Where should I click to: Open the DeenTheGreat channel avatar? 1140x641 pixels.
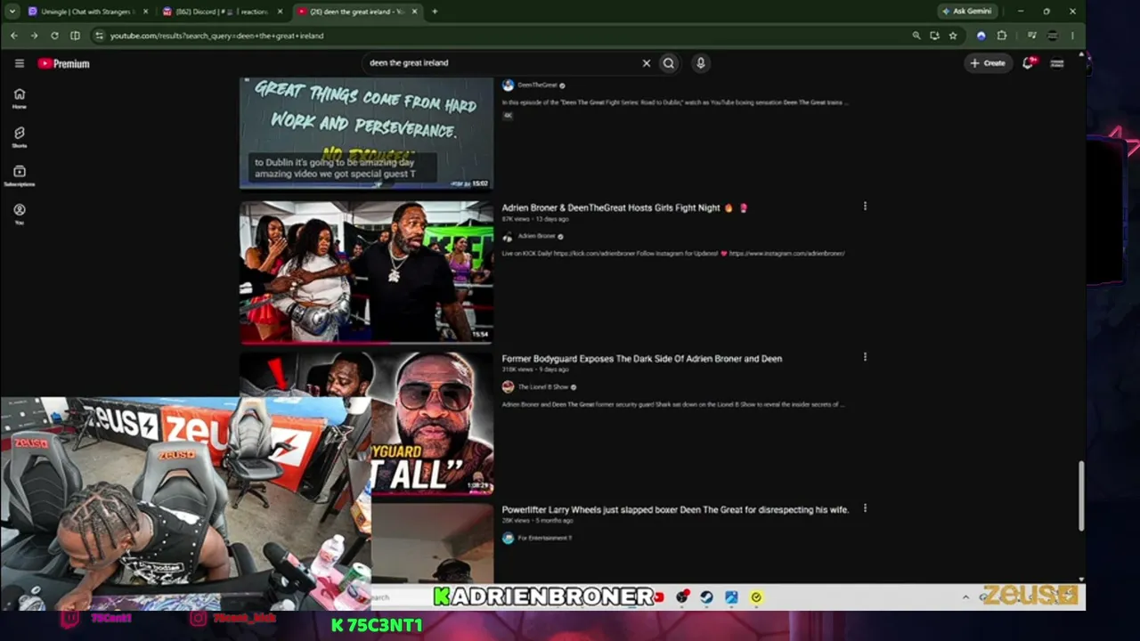point(508,85)
